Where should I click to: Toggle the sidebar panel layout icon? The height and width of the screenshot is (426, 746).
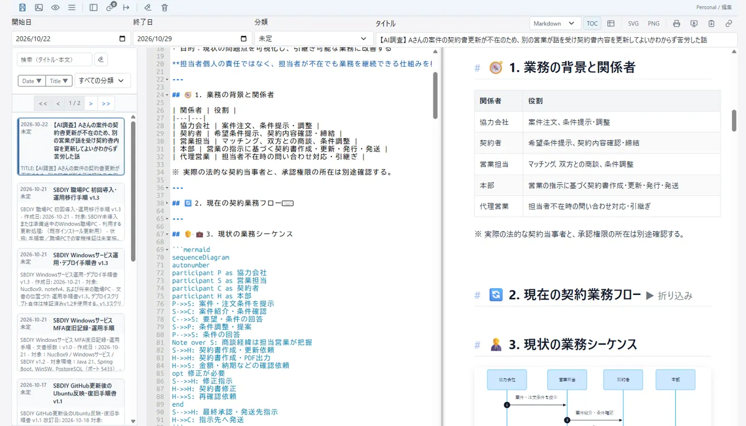pos(94,8)
